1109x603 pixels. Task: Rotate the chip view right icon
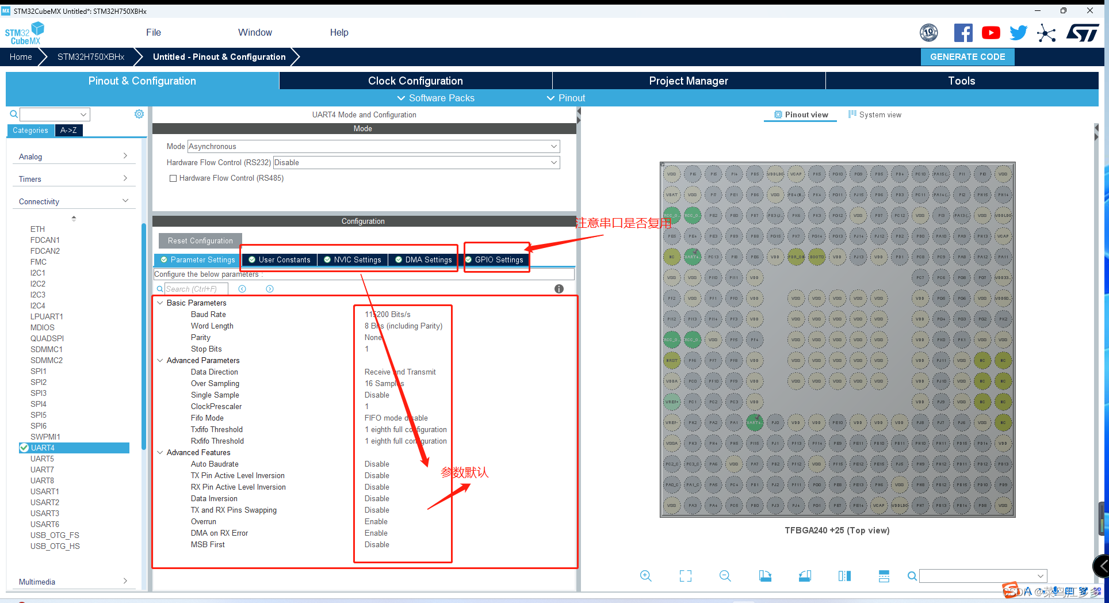805,576
